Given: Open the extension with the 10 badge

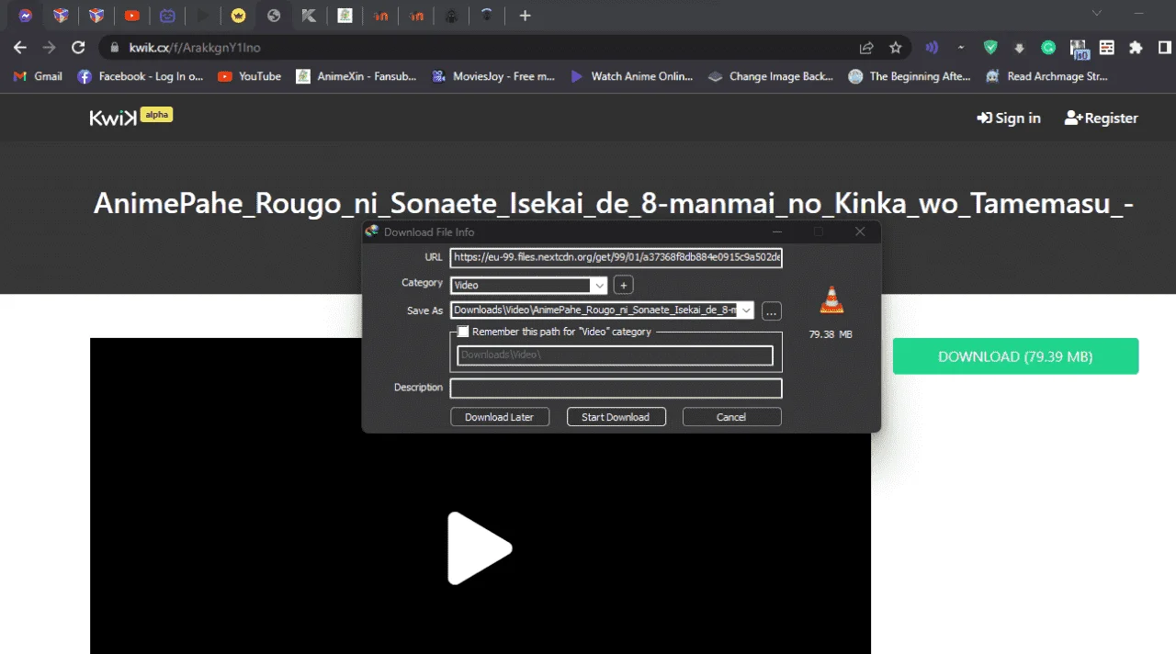Looking at the screenshot, I should click(1078, 48).
